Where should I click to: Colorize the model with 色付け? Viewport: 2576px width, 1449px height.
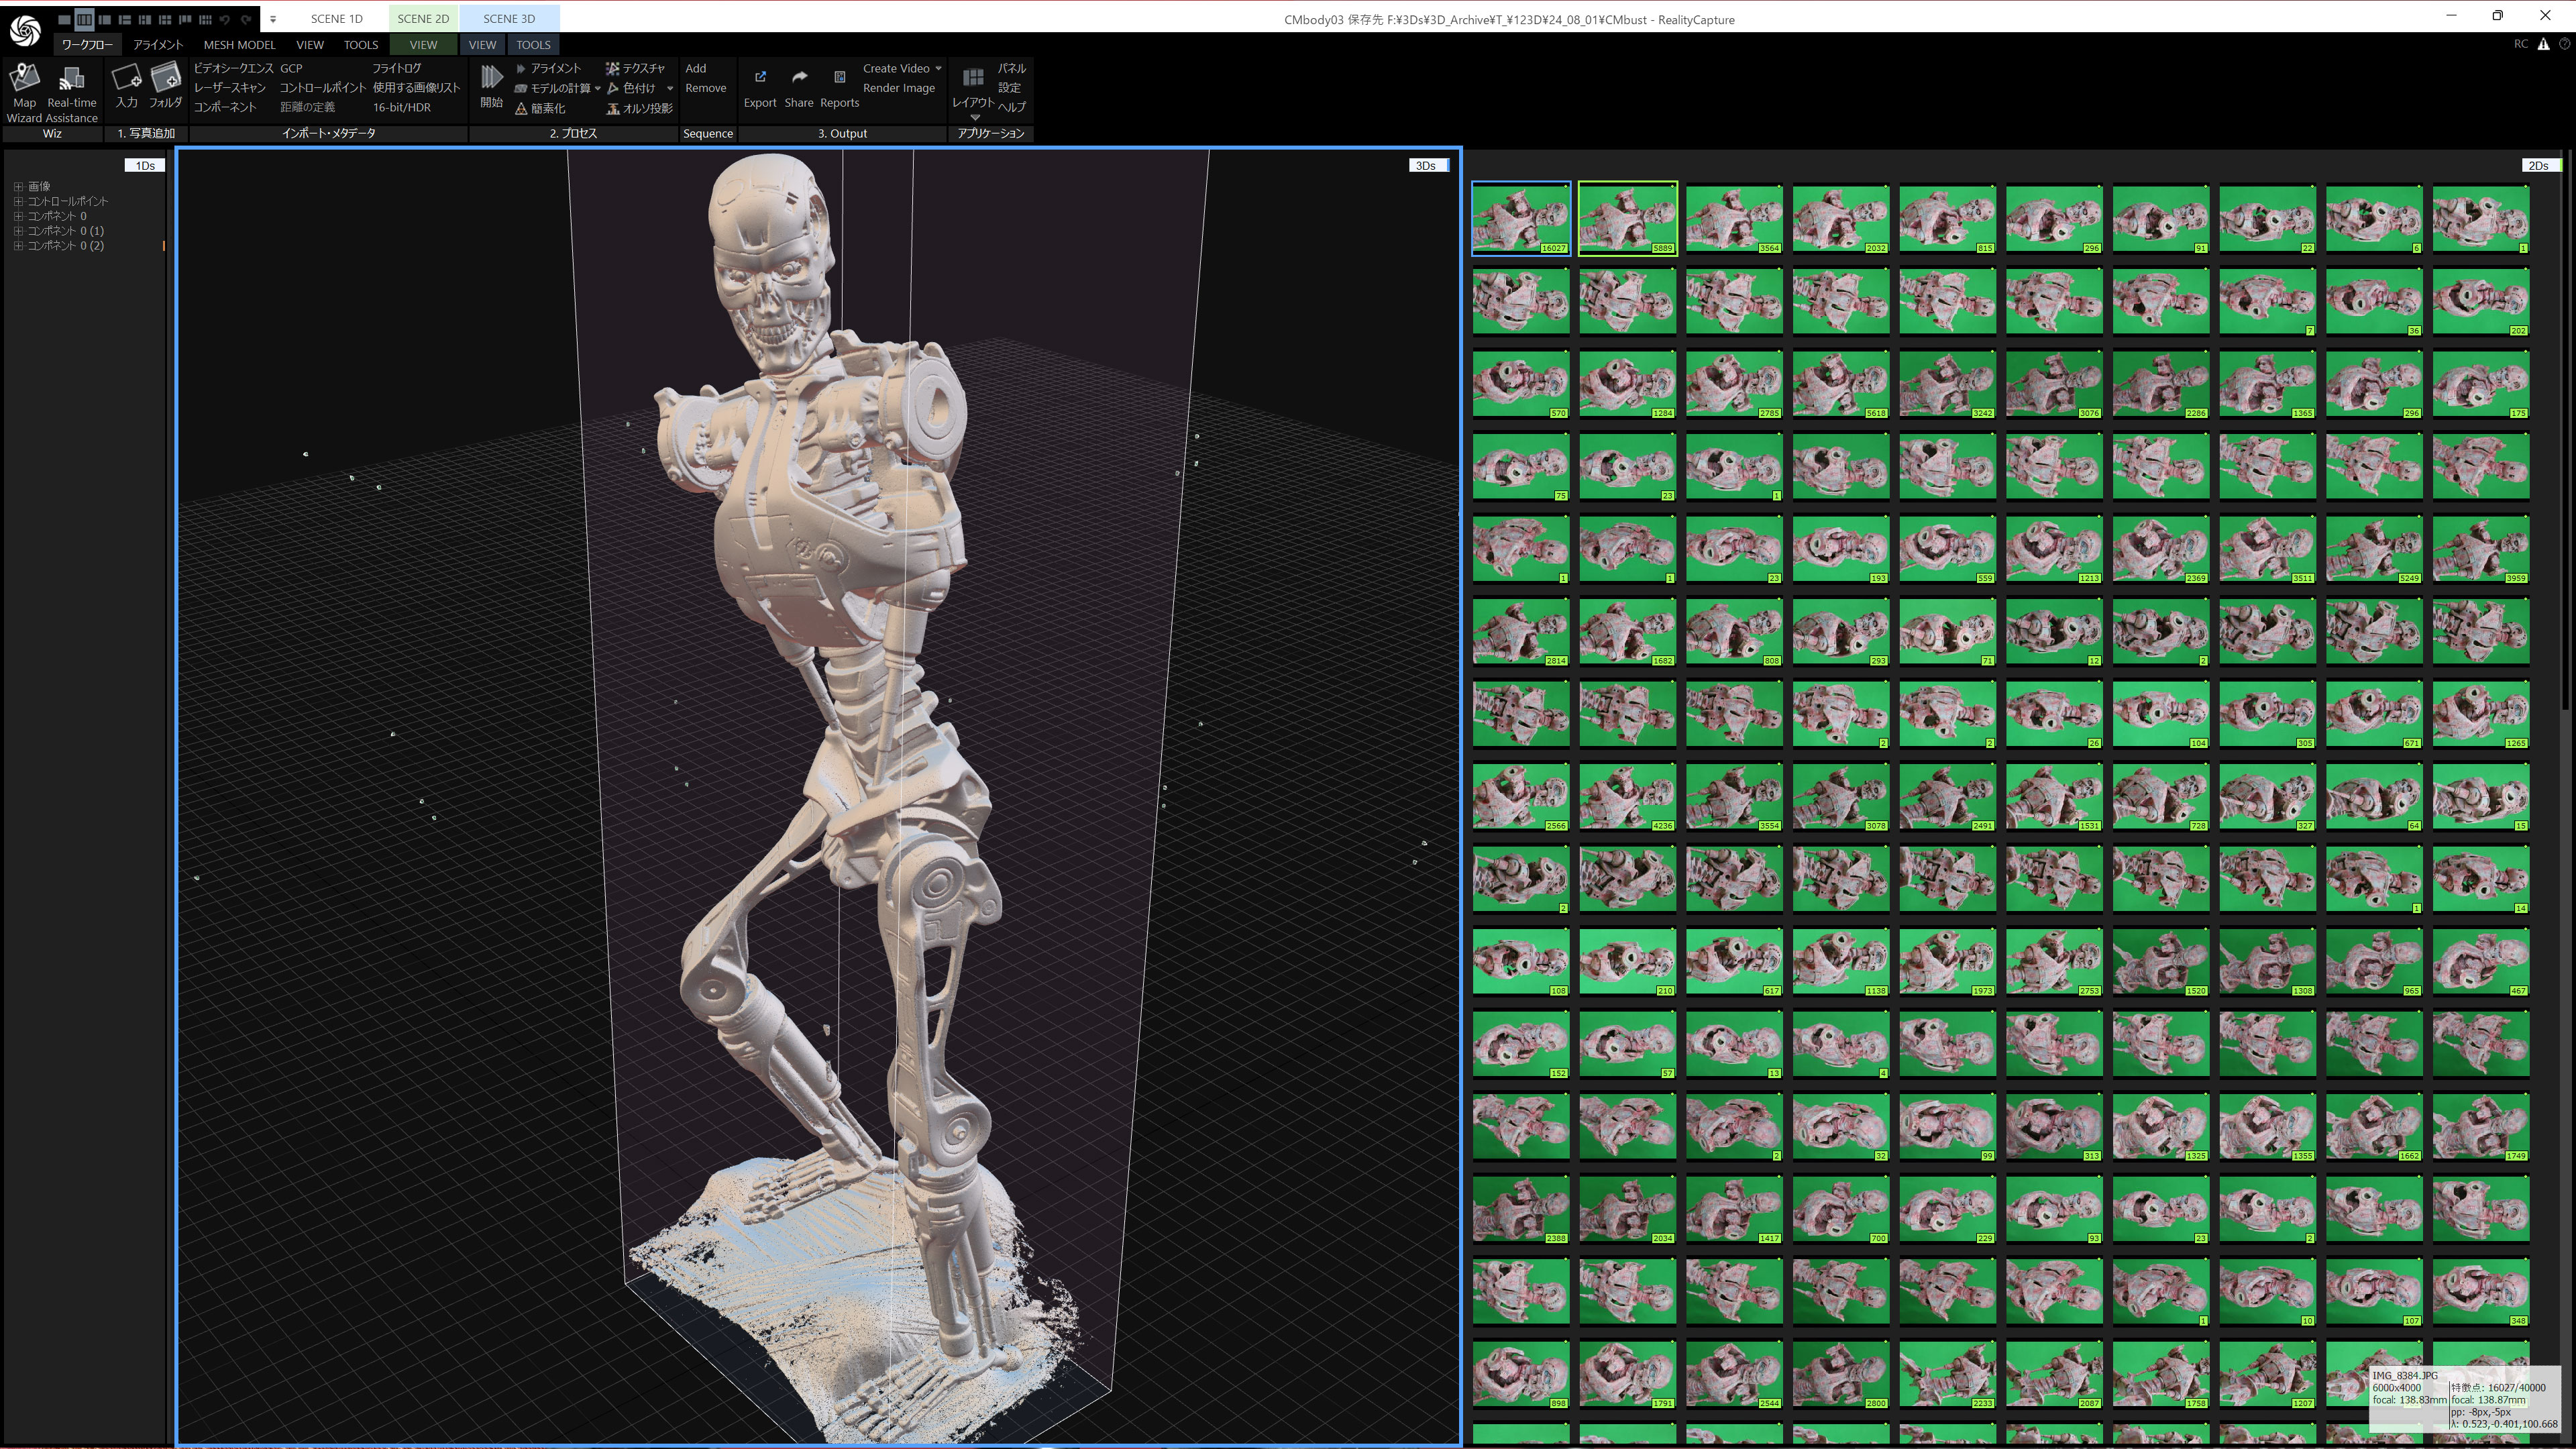pos(631,88)
